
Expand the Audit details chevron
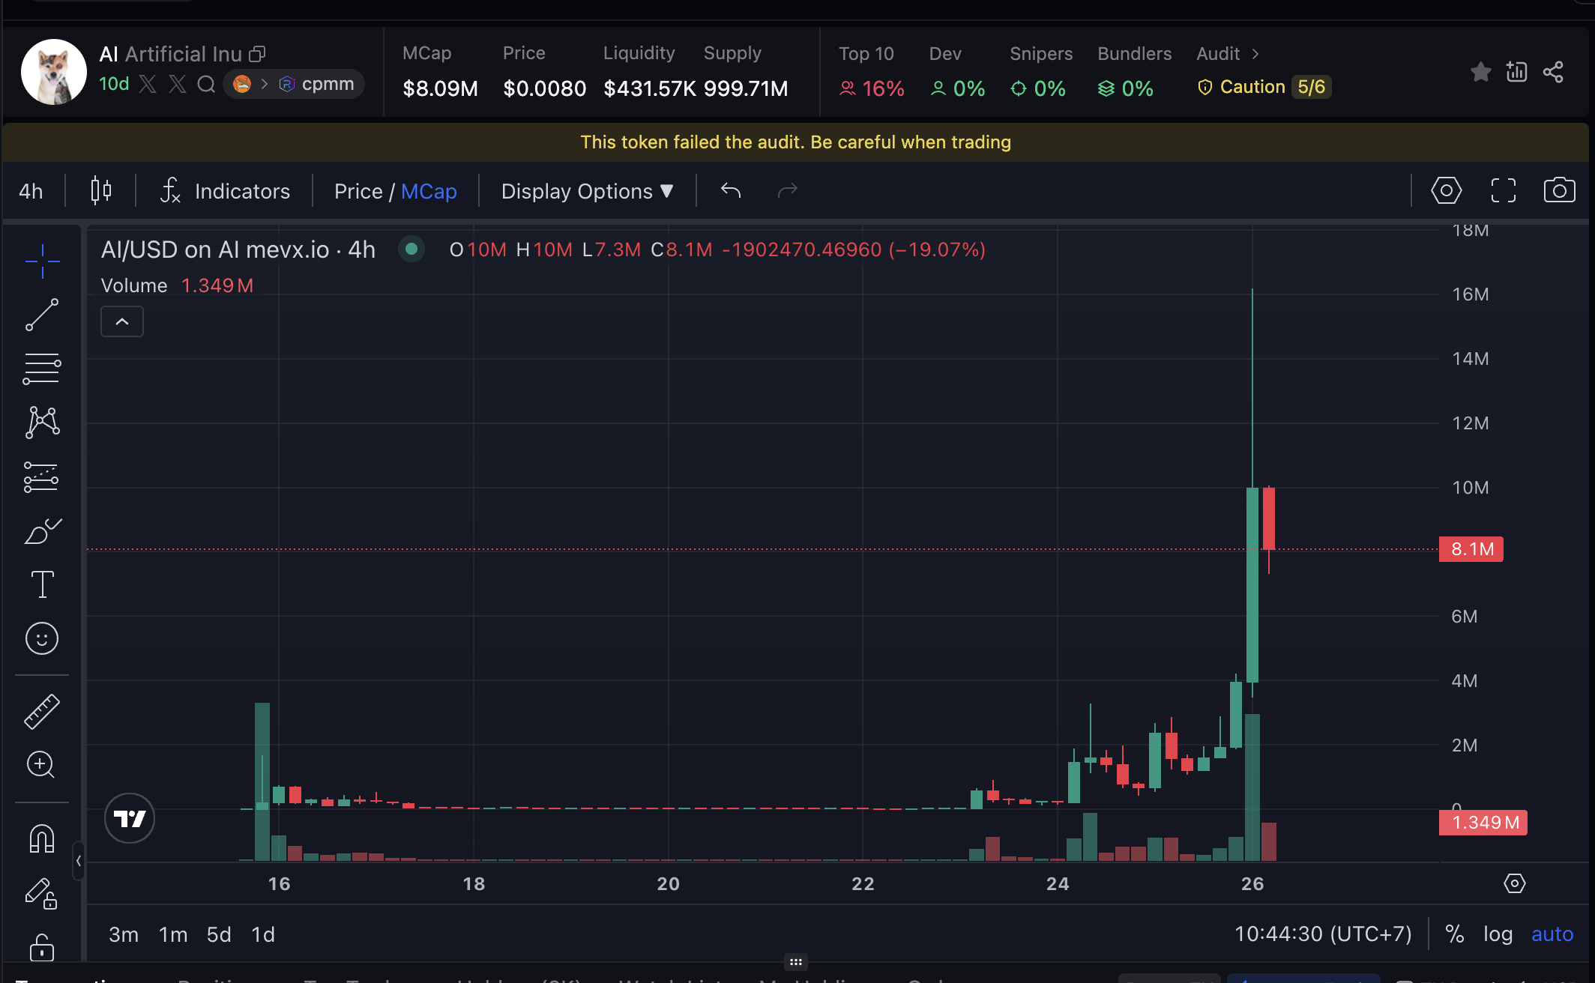(x=1255, y=54)
